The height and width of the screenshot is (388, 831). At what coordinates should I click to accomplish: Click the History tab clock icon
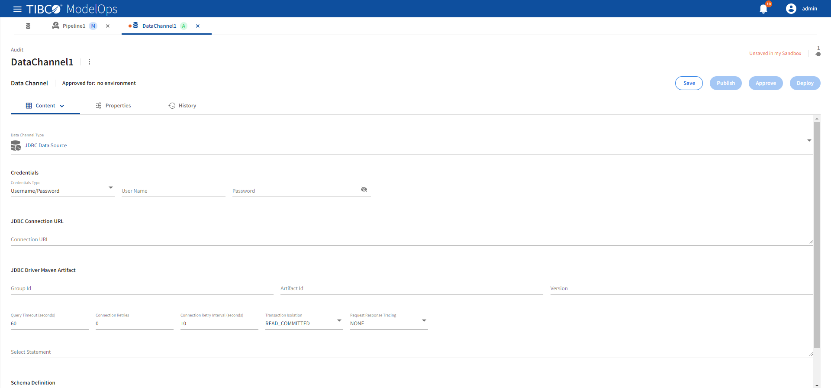(x=172, y=106)
